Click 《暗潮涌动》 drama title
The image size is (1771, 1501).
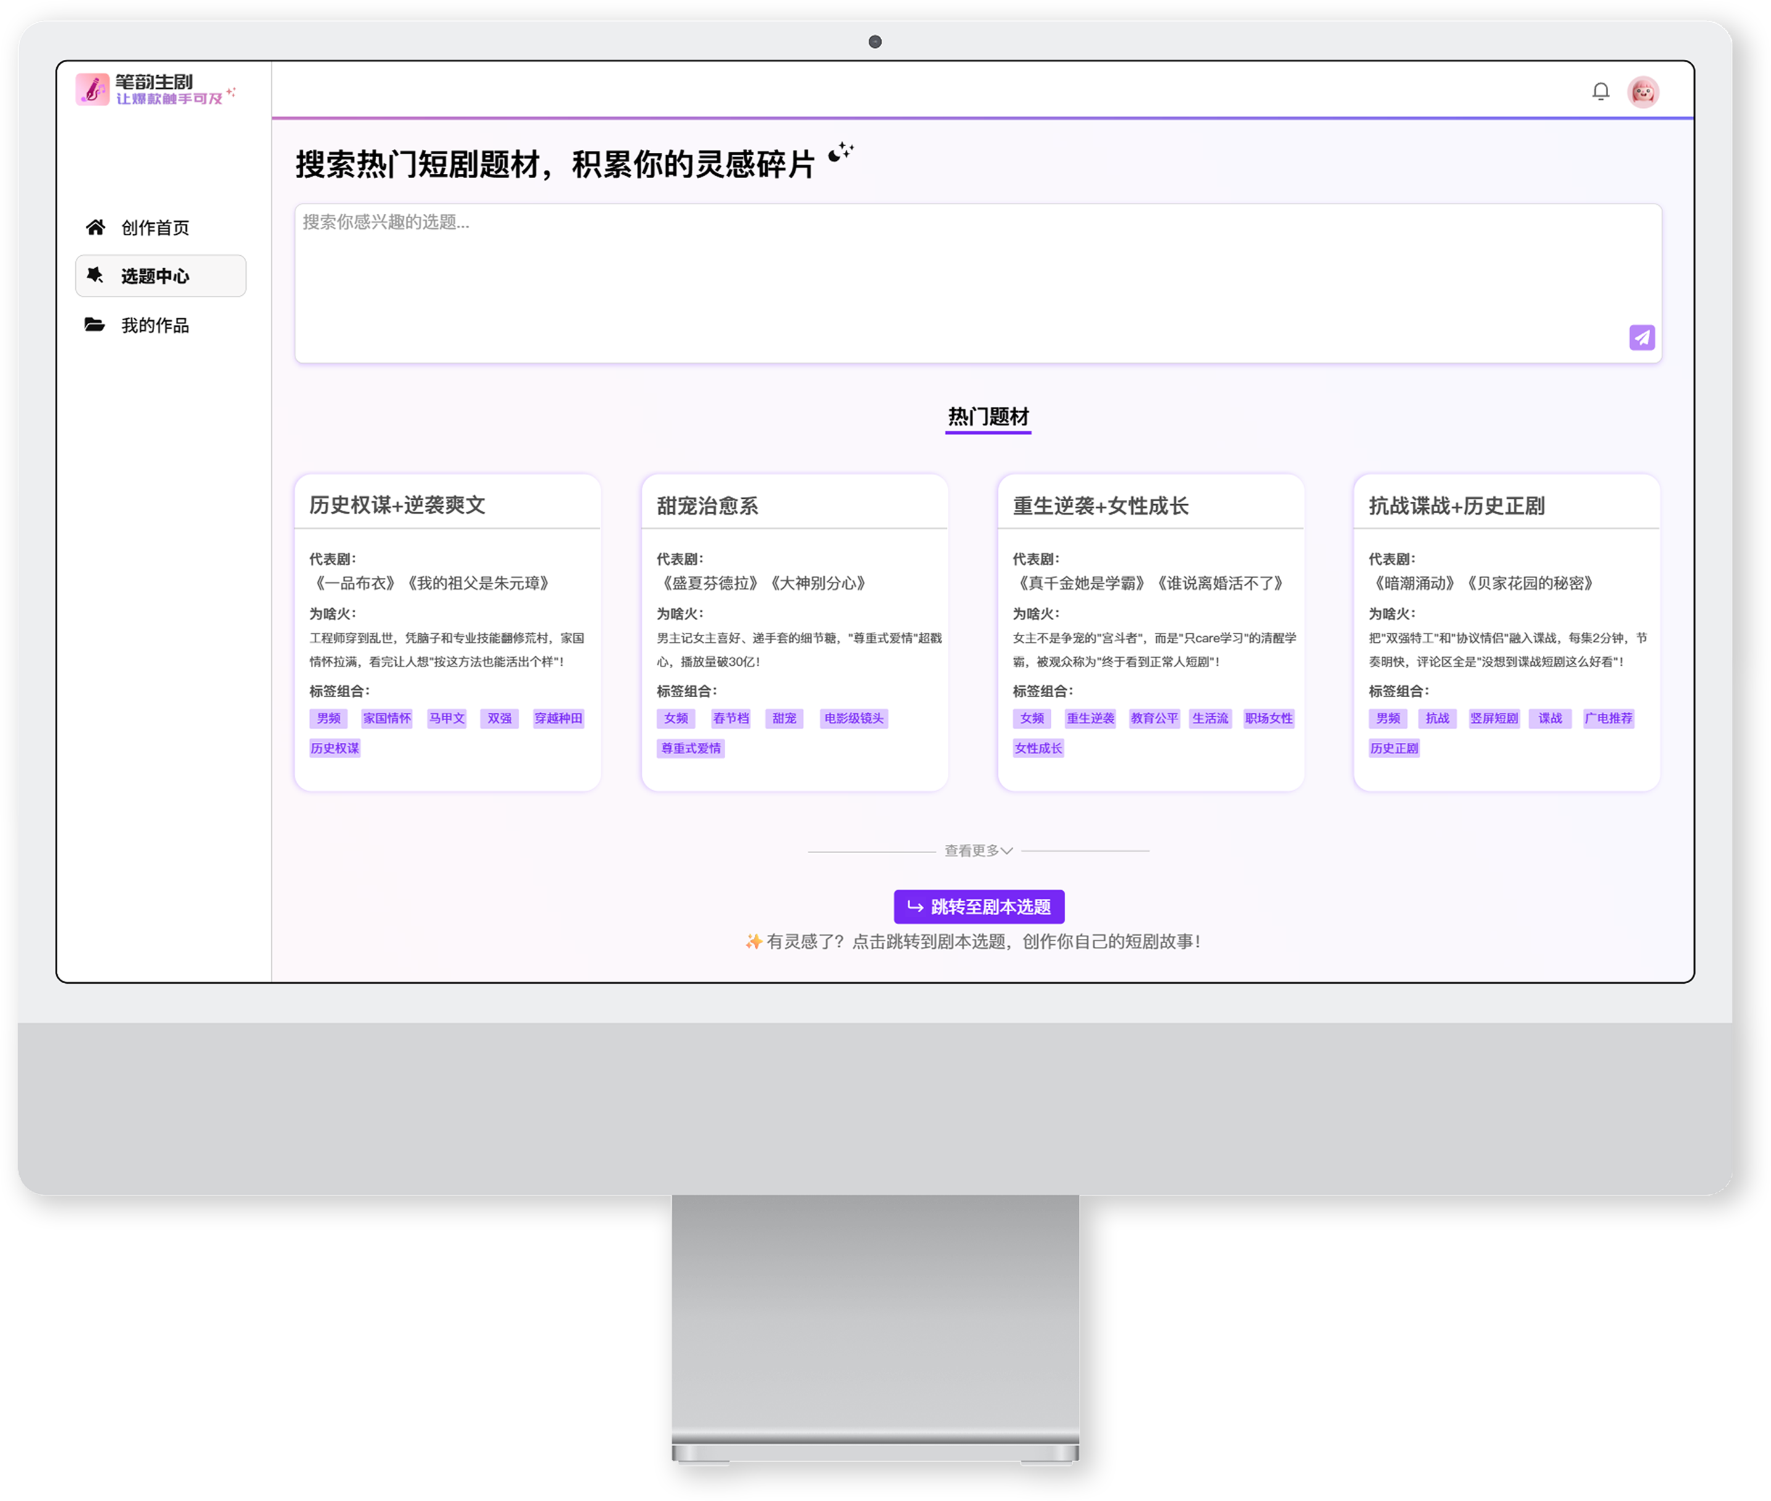[x=1415, y=583]
